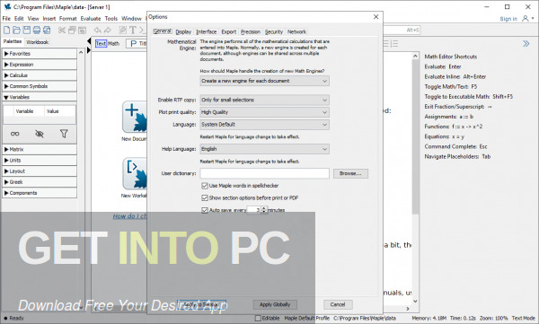Expand the Components palette
539x324 pixels.
click(40, 193)
